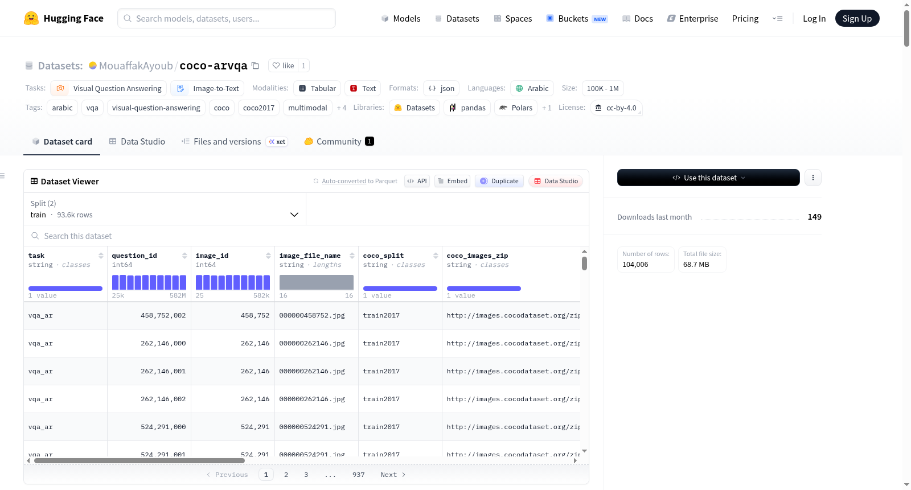Open Docs in the top navigation

coord(638,18)
